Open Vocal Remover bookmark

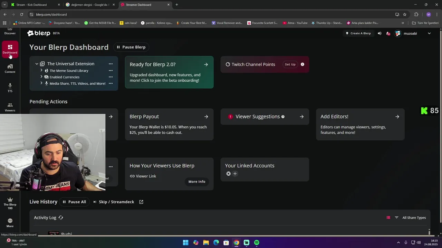pyautogui.click(x=227, y=23)
